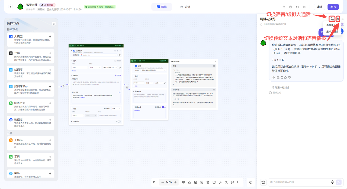Open the 输出格式 text dropdown
The width and height of the screenshot is (347, 189).
(116, 109)
